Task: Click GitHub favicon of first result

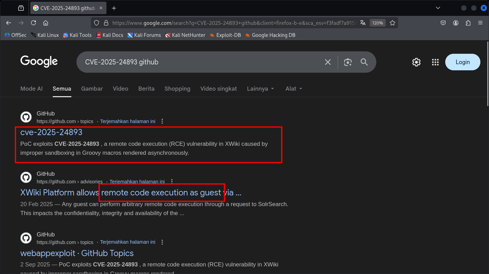Action: [26, 117]
